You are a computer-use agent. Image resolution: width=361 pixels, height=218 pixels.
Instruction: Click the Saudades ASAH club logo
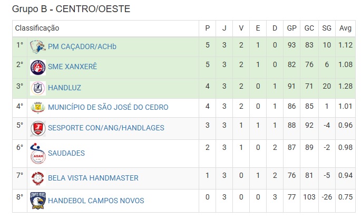tap(38, 154)
